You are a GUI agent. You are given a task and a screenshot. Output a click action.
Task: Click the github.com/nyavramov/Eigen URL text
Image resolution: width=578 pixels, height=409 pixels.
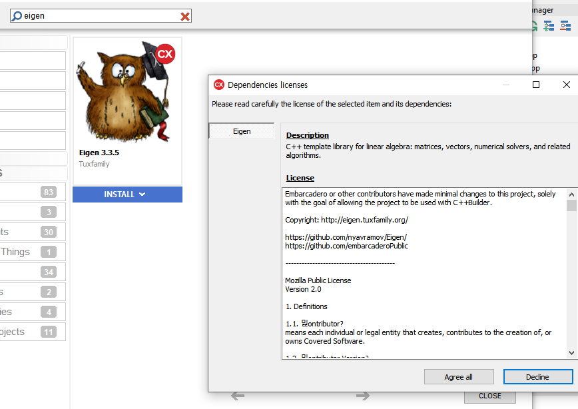[x=346, y=237]
